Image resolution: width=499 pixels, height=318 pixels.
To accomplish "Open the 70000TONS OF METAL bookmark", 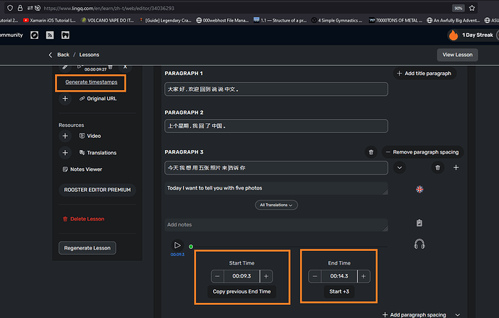I will [396, 20].
